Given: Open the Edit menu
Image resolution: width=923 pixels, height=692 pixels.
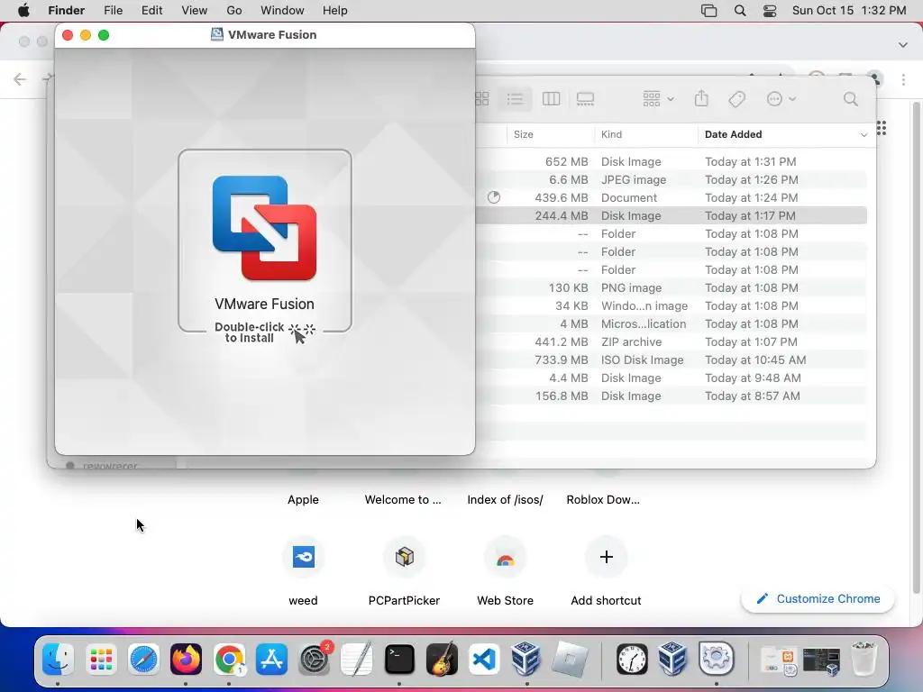Looking at the screenshot, I should (151, 11).
